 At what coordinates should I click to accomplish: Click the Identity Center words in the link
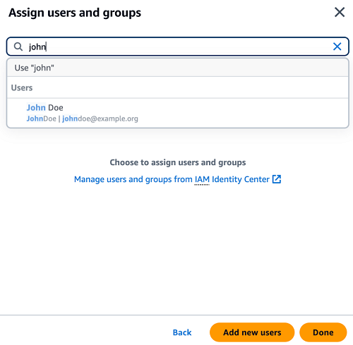[241, 179]
